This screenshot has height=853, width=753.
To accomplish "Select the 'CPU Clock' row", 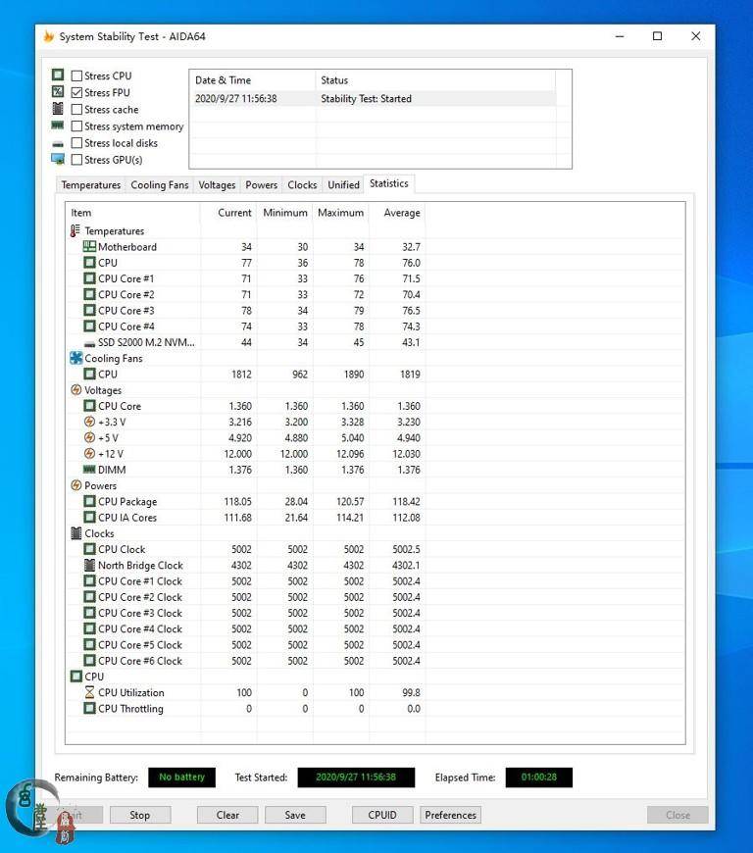I will [x=245, y=549].
